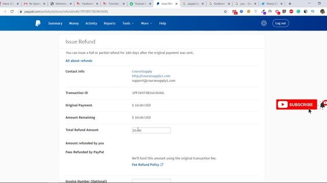Open the All about refunds link
The image size is (327, 183).
click(79, 61)
